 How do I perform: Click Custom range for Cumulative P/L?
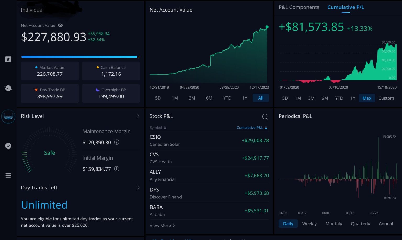coord(386,98)
